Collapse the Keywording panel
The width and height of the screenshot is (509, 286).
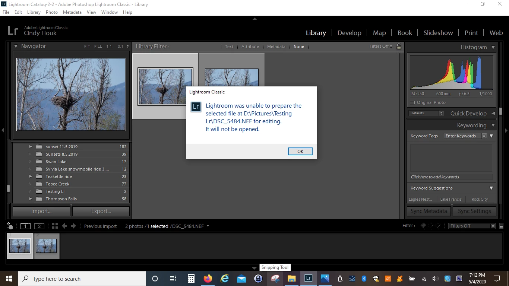493,125
